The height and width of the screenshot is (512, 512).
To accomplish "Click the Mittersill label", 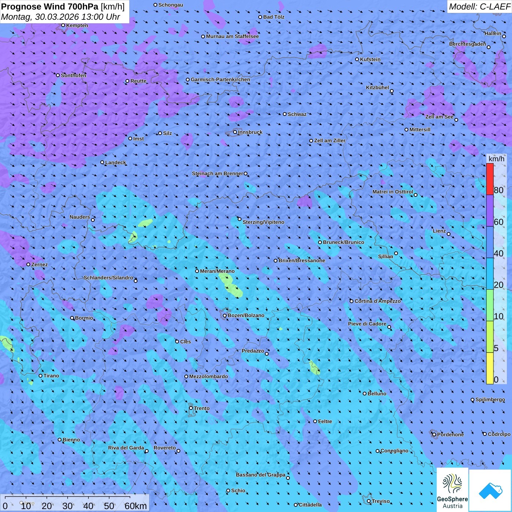I will [x=420, y=129].
